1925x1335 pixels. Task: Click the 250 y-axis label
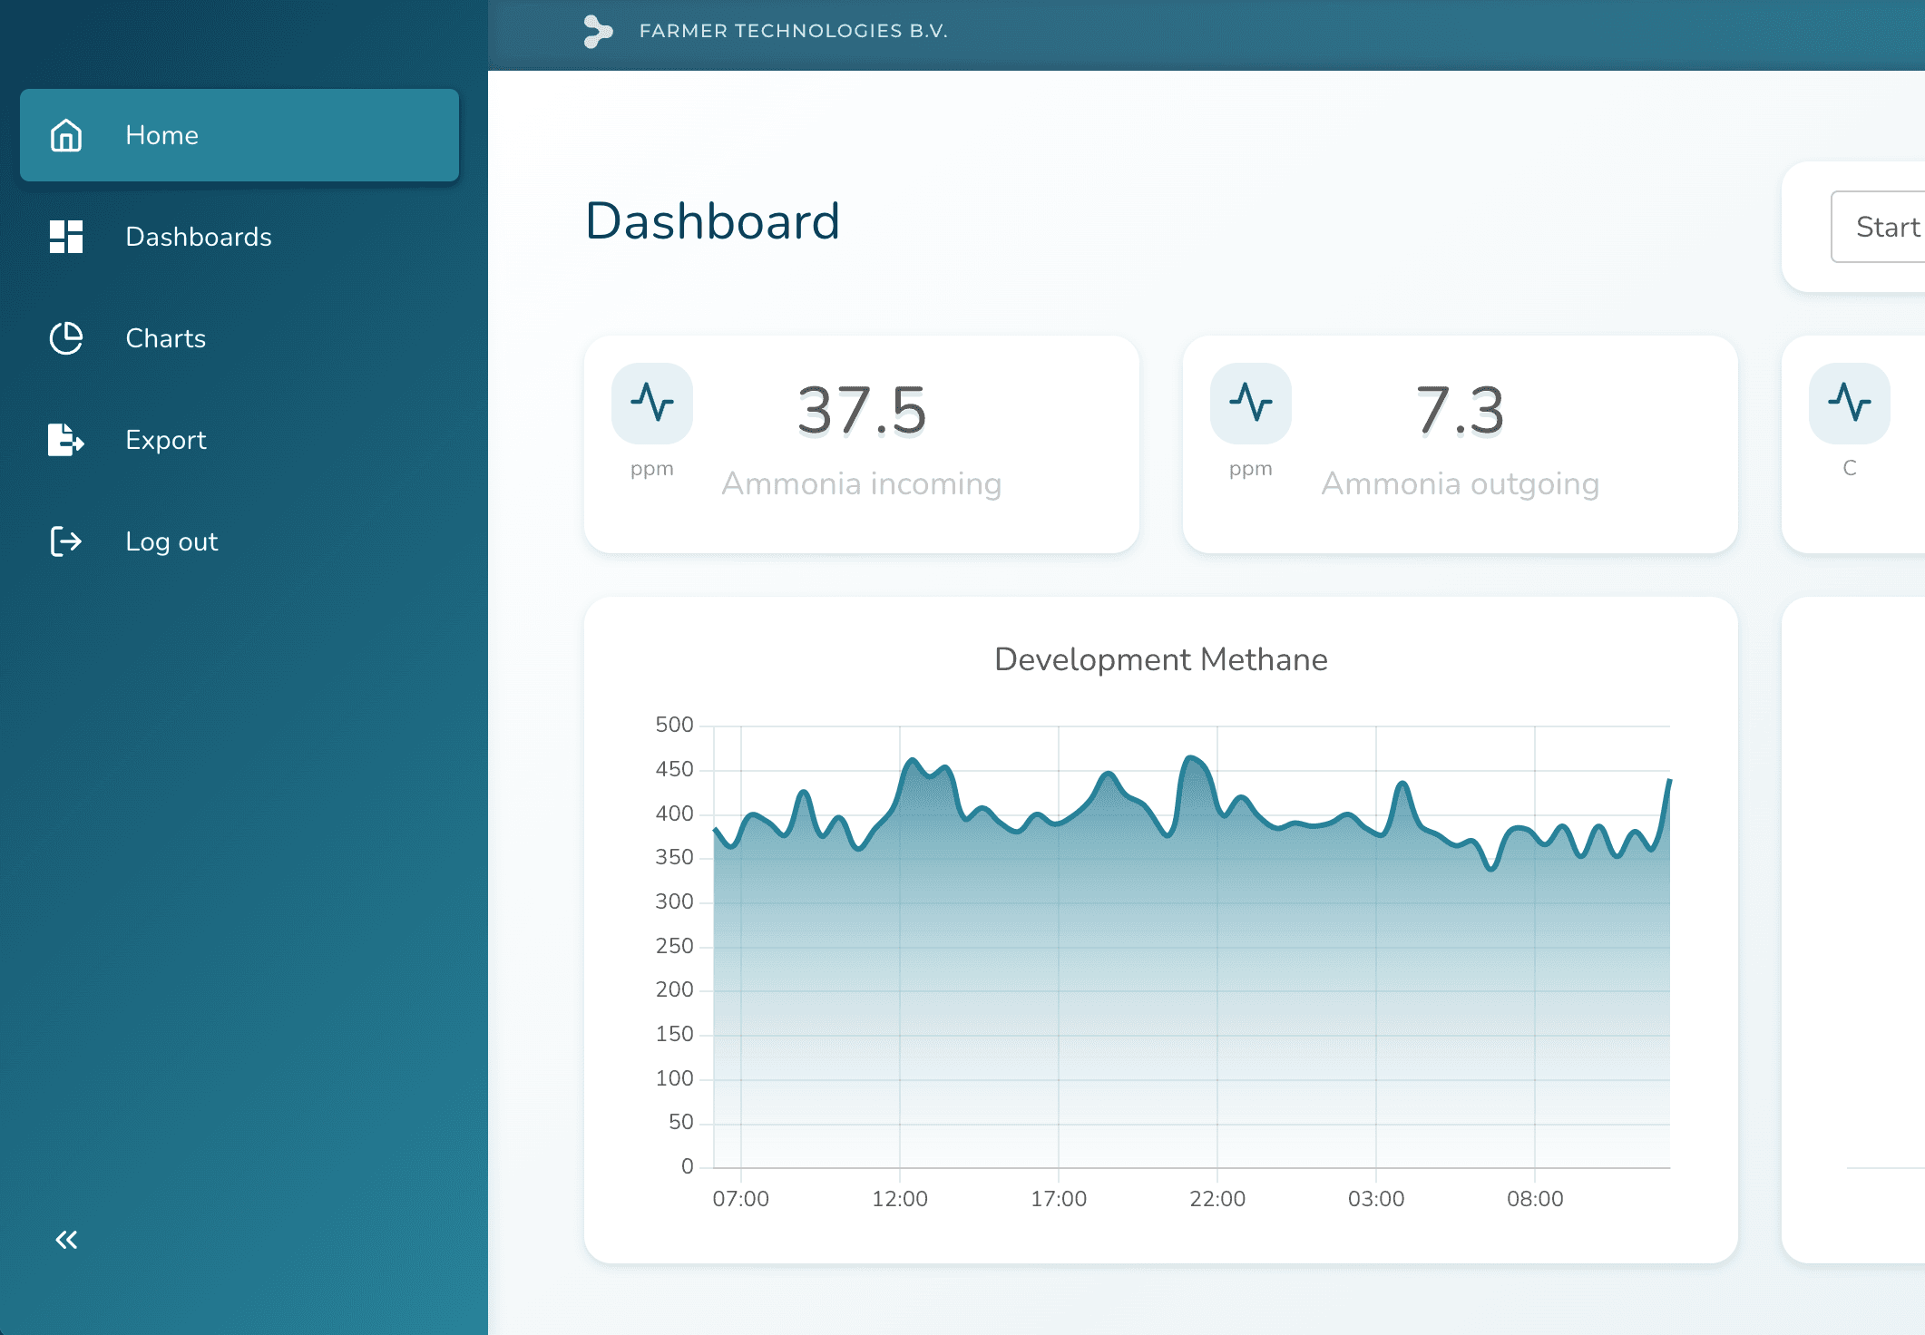[x=674, y=946]
